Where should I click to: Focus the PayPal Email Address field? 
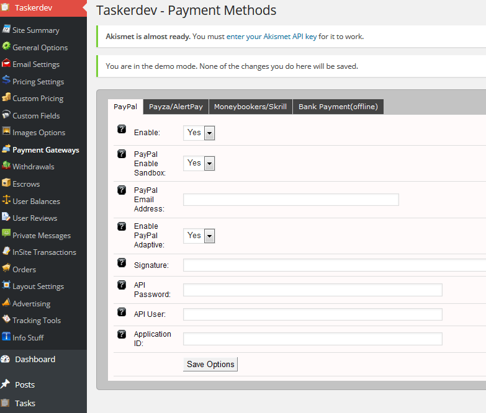pos(291,200)
